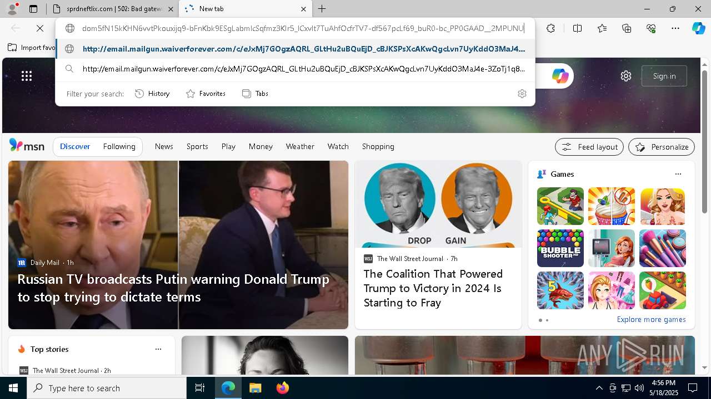The width and height of the screenshot is (711, 399).
Task: Filter search by Favorites
Action: pos(206,94)
